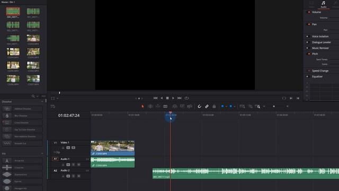339x191 pixels.
Task: Click the Mark Out icon
Action: (298, 98)
